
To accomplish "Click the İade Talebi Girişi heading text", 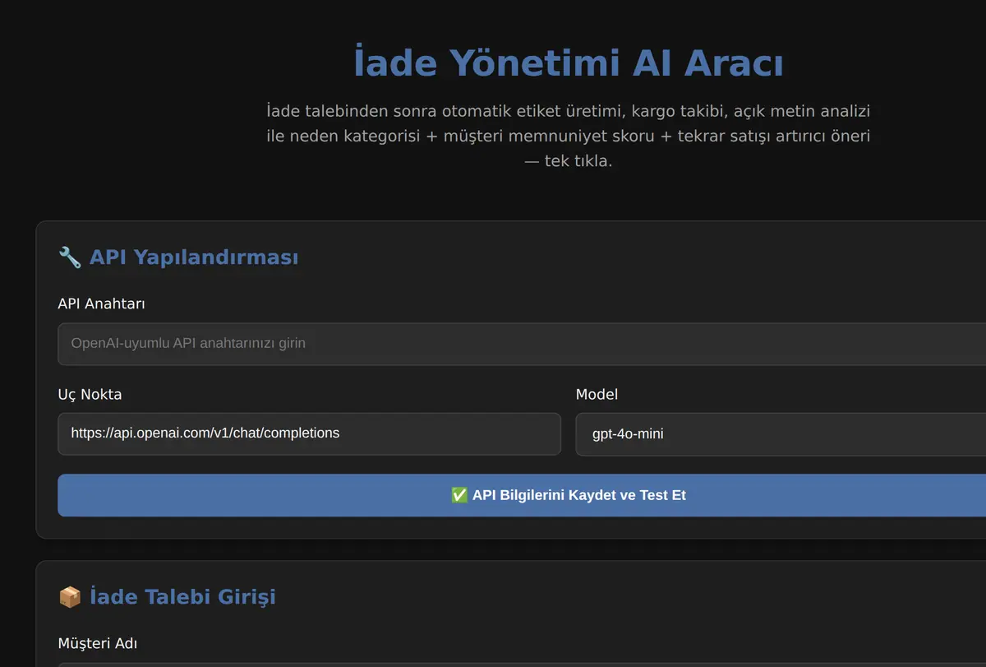I will click(182, 597).
